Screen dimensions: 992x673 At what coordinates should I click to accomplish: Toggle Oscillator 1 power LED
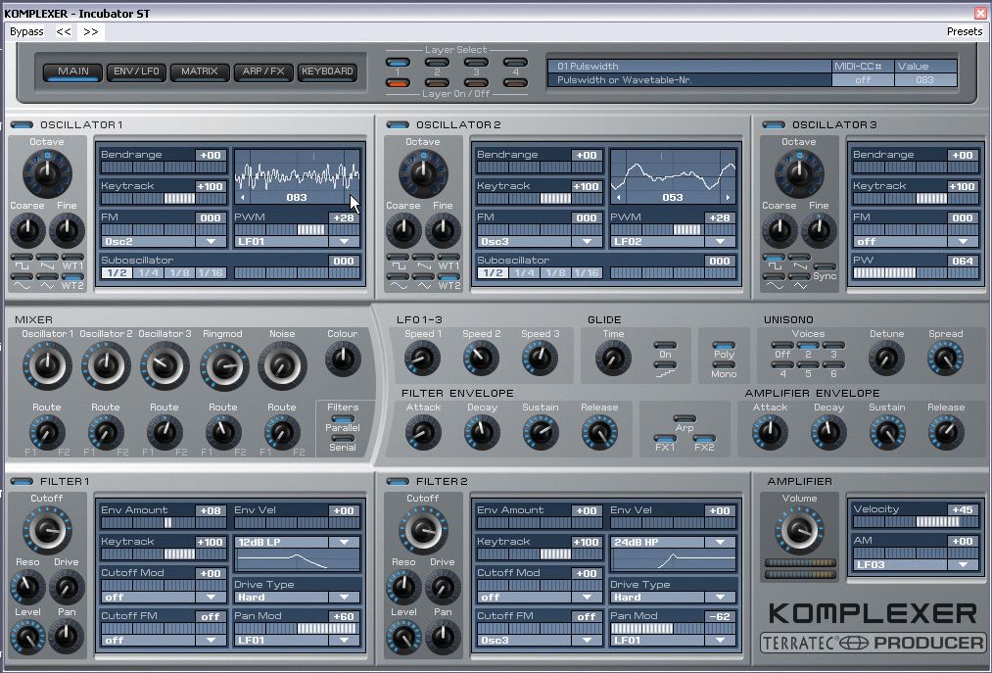pos(23,124)
